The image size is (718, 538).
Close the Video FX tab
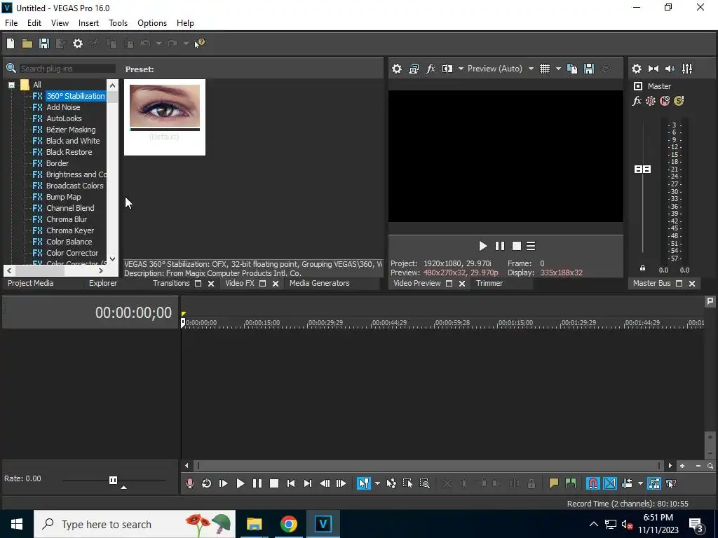(x=276, y=284)
